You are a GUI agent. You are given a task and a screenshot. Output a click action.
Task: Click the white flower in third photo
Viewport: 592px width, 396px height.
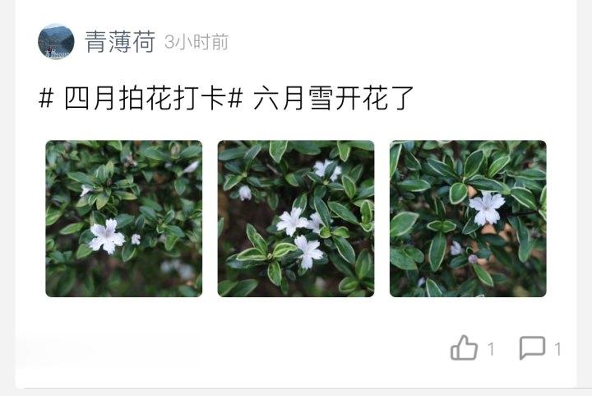[487, 207]
